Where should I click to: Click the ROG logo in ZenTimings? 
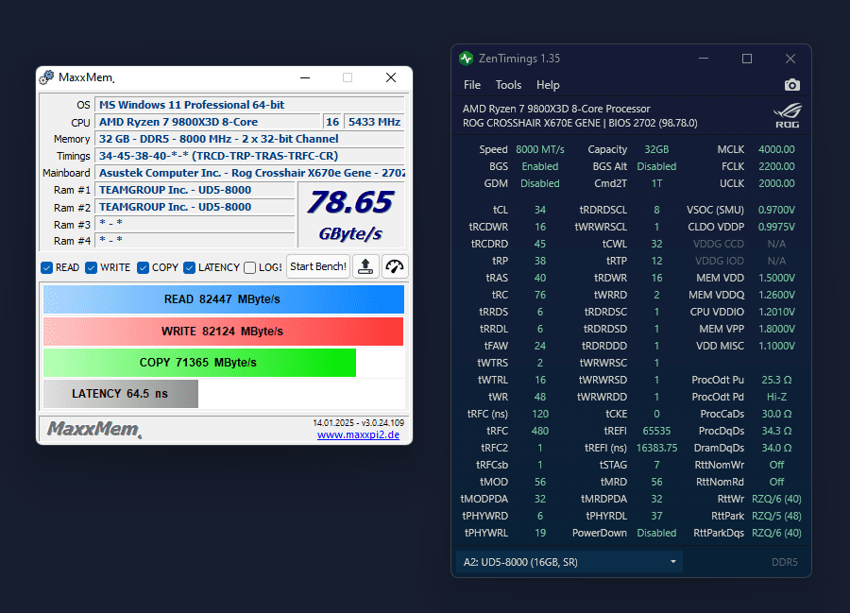pos(787,115)
